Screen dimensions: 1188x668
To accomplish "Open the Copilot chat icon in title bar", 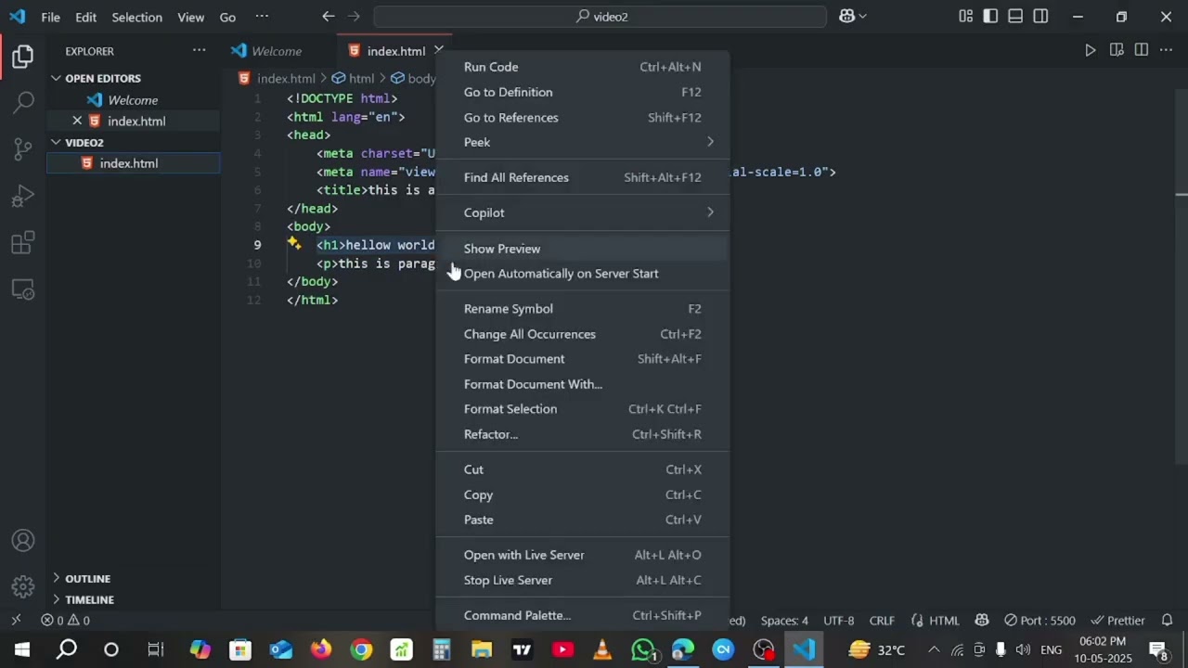I will 846,17.
